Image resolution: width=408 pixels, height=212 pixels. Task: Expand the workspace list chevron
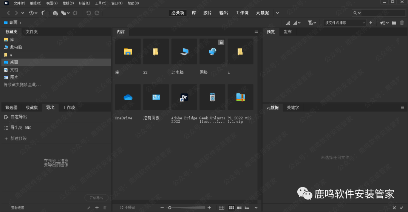(277, 13)
